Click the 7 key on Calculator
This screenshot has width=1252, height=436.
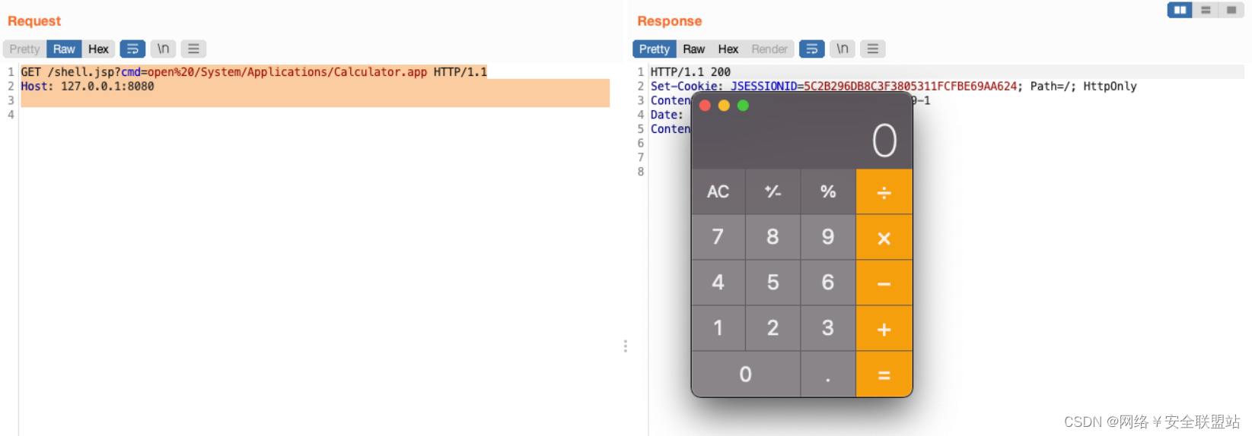[x=718, y=237]
